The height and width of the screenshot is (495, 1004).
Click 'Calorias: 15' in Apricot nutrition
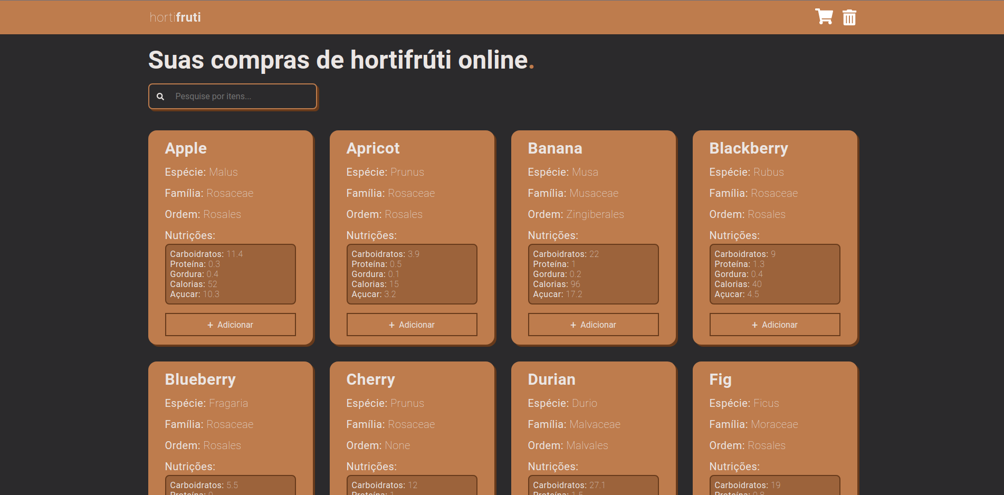coord(375,284)
